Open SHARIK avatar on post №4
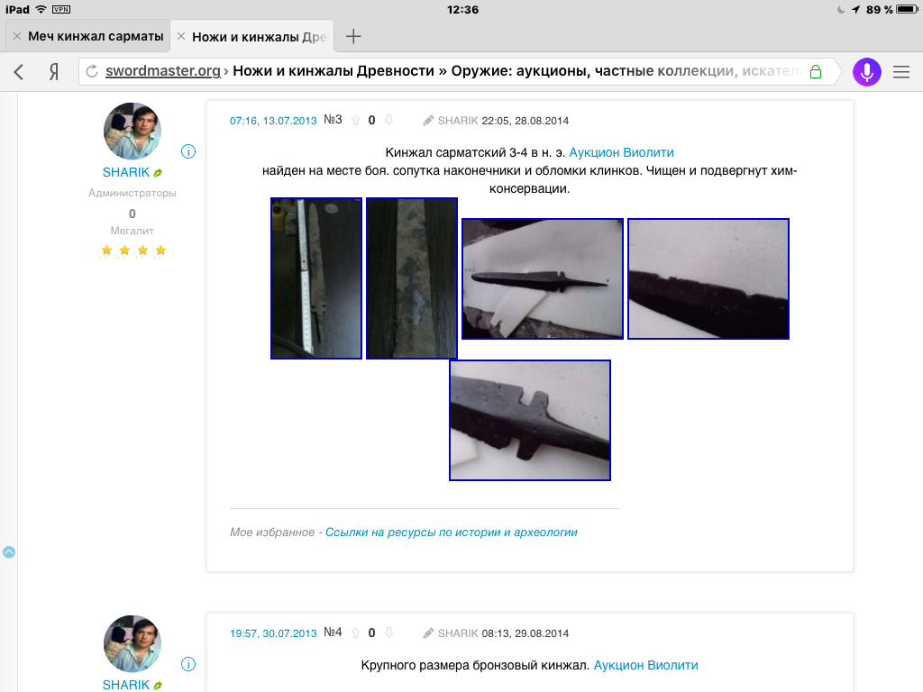Viewport: 923px width, 692px height. [133, 643]
